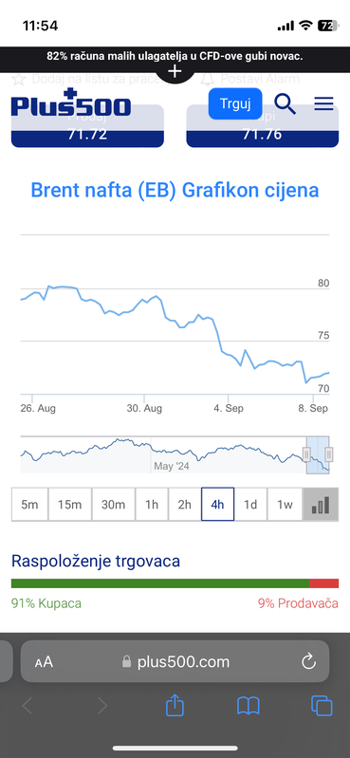Tap Safari reload page icon

coord(308,661)
